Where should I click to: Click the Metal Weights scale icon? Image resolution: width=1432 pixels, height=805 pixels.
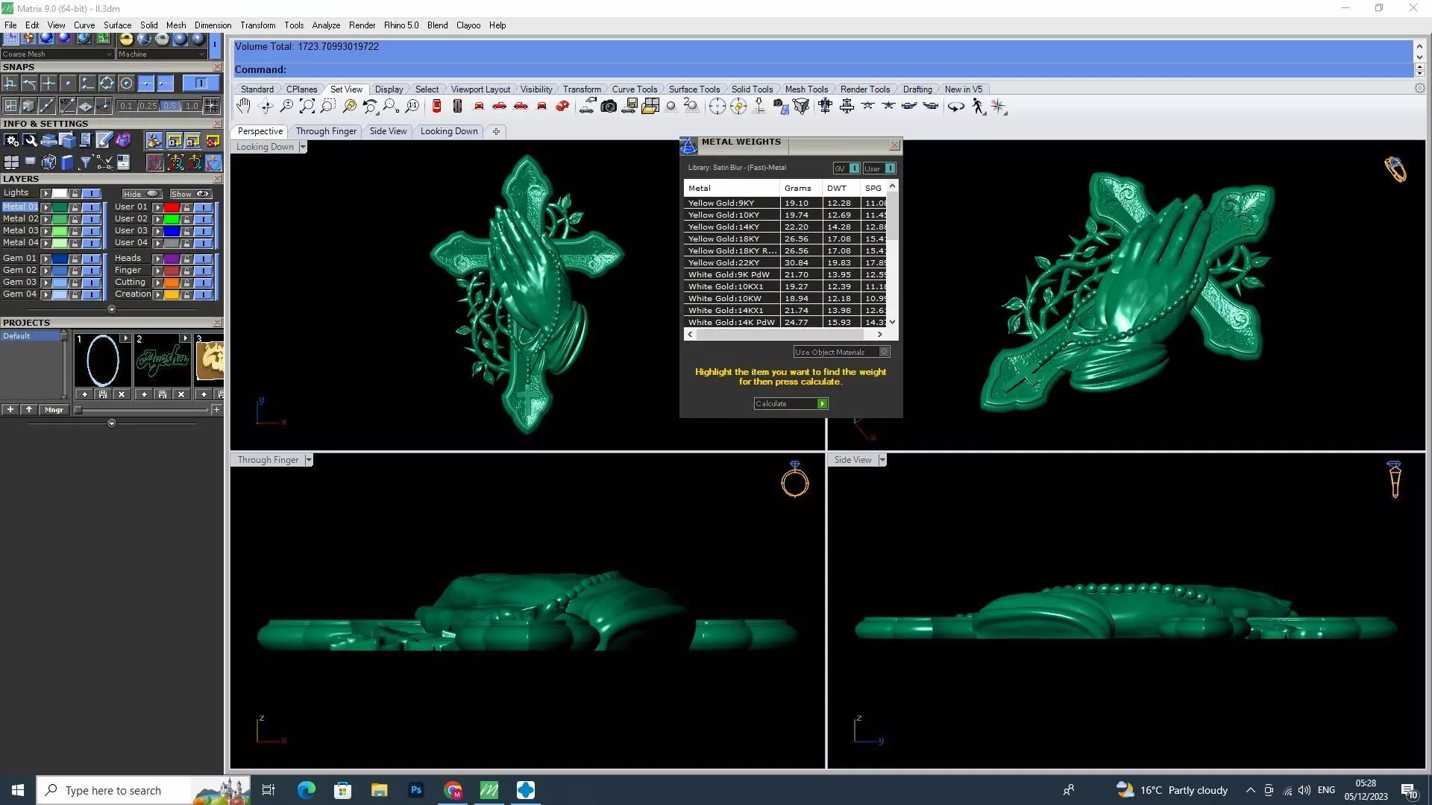click(688, 145)
